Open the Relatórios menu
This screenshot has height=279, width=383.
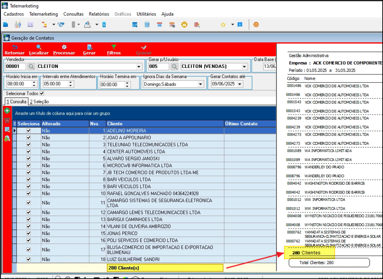[x=99, y=14]
